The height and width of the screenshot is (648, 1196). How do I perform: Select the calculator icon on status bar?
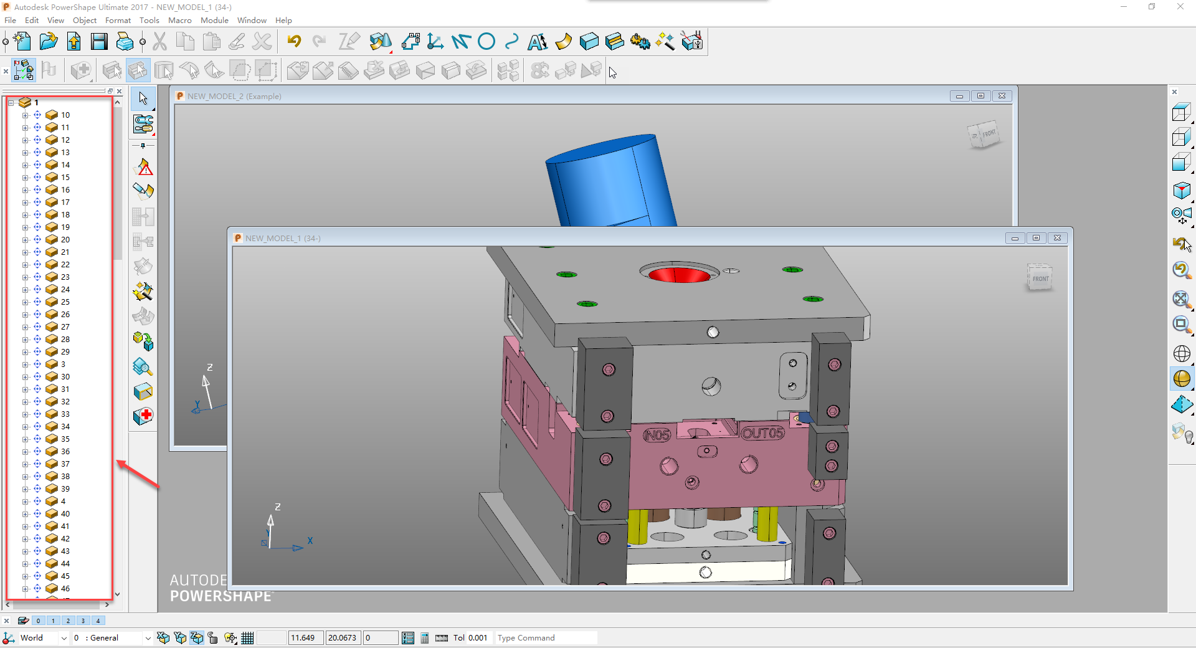pos(424,637)
